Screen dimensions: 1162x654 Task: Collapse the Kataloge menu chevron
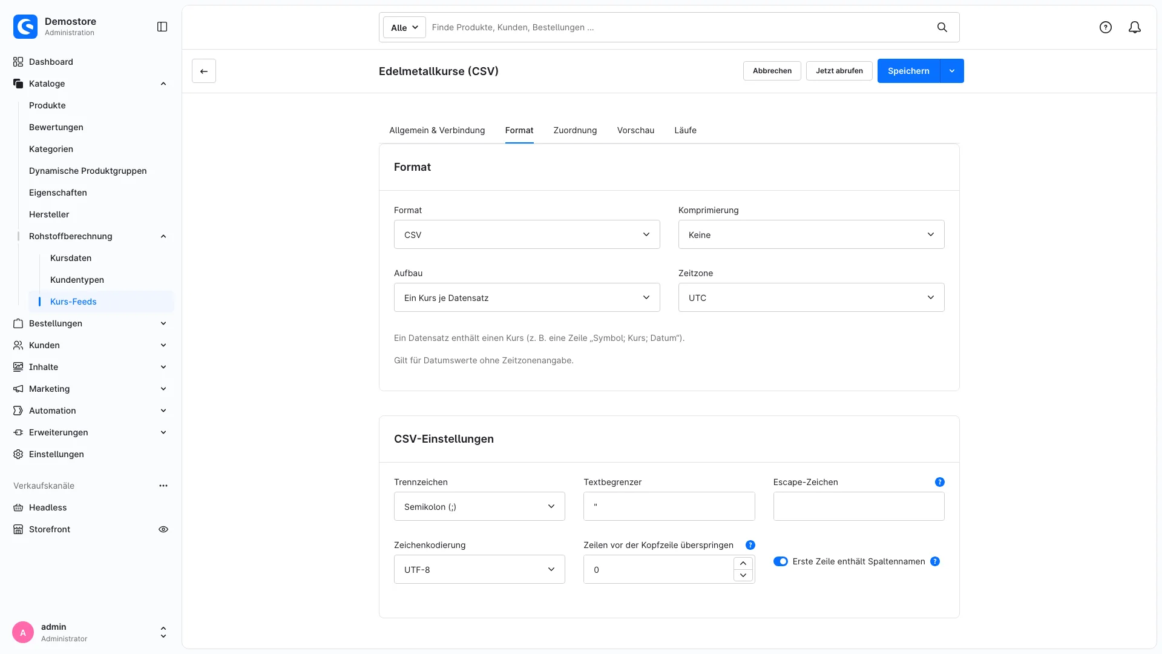(163, 84)
